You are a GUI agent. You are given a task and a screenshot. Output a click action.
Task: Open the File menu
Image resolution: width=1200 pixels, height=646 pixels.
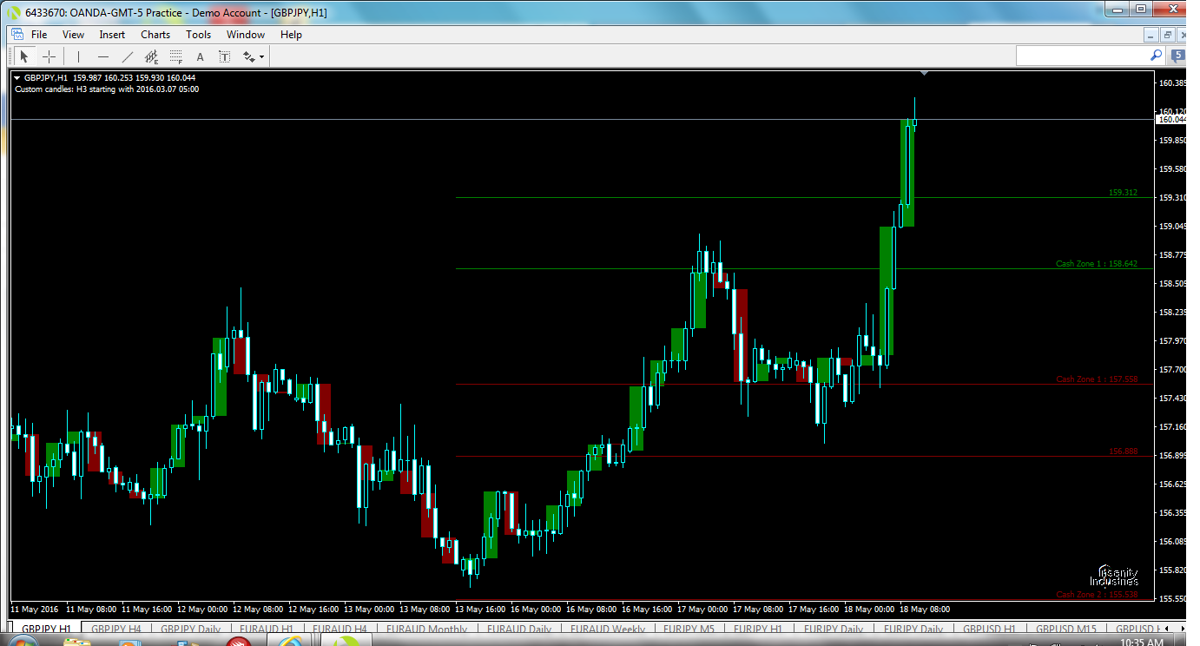pos(39,35)
